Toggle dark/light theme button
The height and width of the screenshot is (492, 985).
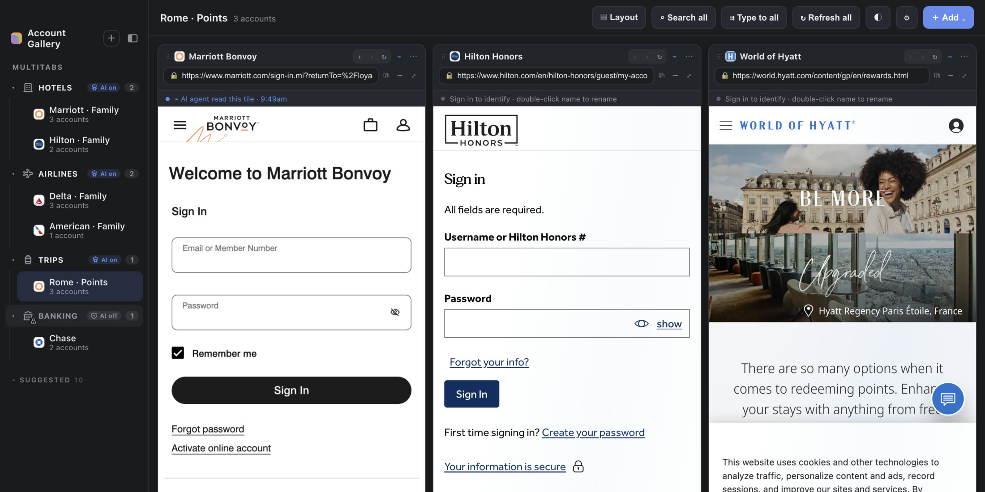(x=878, y=18)
